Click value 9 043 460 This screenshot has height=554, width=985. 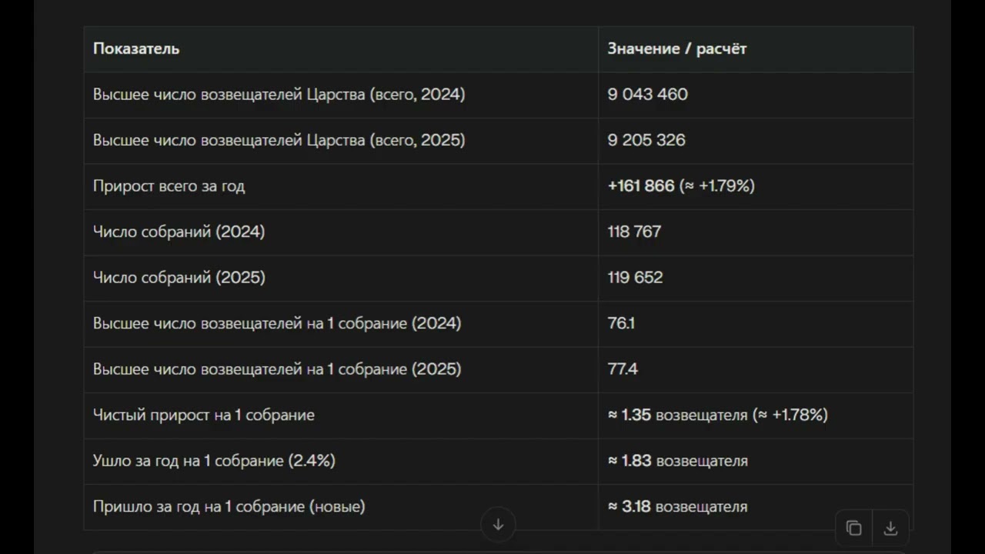point(648,95)
